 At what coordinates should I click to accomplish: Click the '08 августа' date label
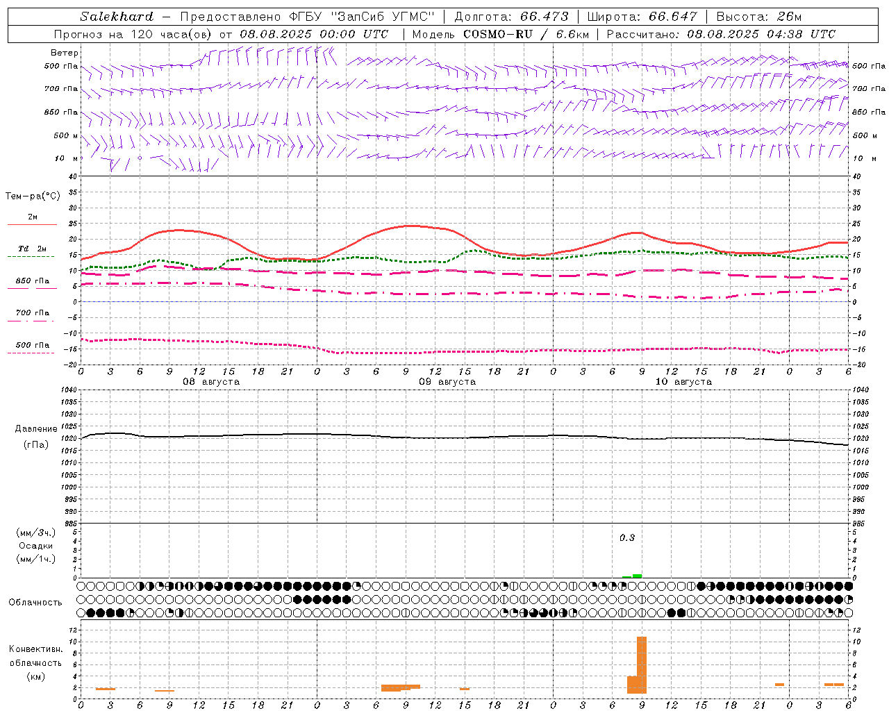211,382
